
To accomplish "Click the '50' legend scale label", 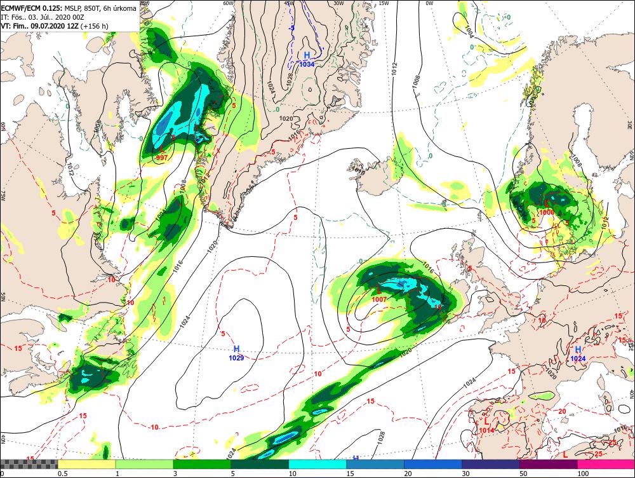I will click(524, 474).
